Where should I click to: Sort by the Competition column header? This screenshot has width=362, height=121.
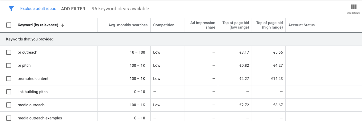click(164, 25)
